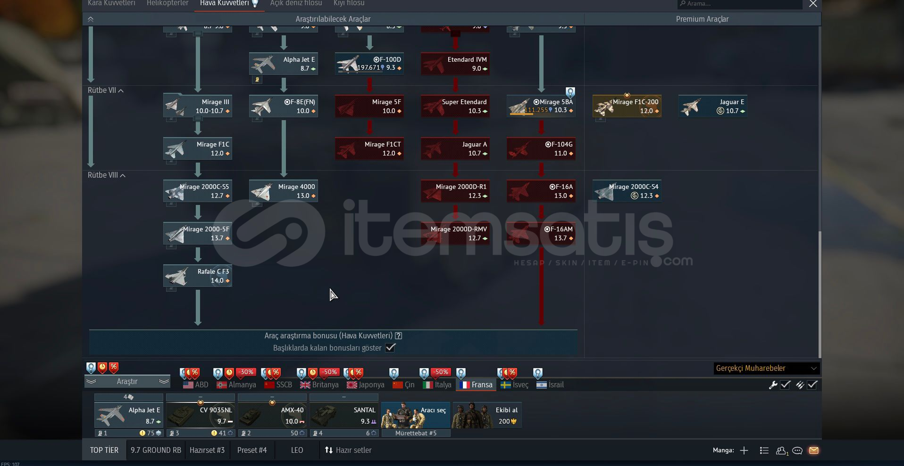This screenshot has width=904, height=466.
Task: Select the Rafale C F3 aircraft card
Action: coord(198,276)
